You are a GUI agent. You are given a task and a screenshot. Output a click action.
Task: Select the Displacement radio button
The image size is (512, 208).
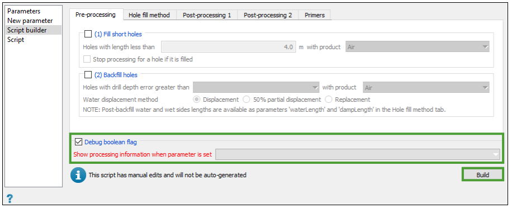click(197, 100)
